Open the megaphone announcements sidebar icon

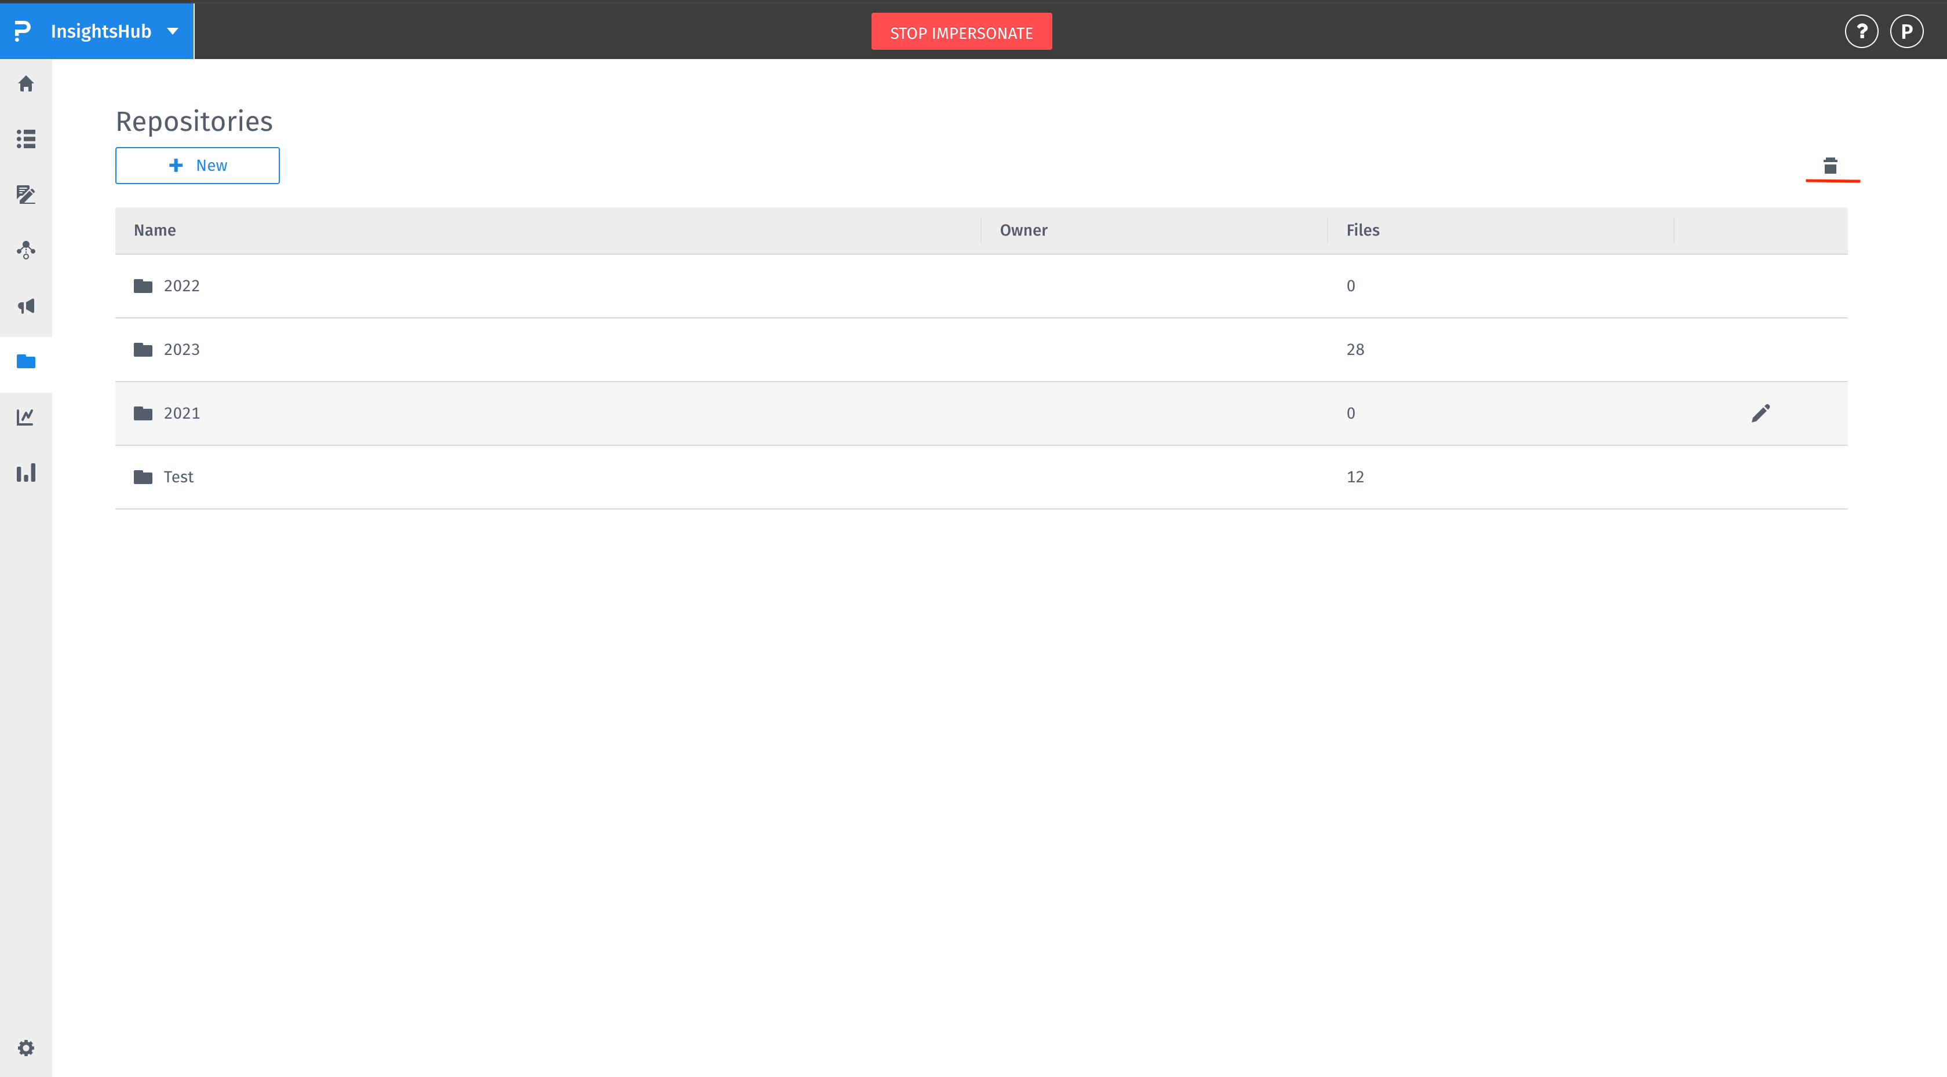coord(25,306)
